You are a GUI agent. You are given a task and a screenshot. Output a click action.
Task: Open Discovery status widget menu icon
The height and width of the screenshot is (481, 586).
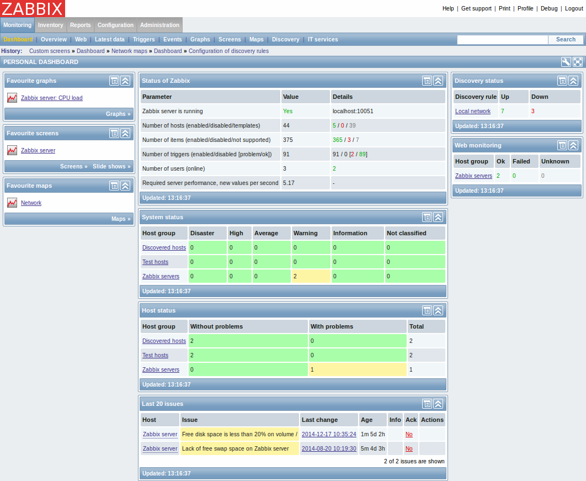point(562,81)
